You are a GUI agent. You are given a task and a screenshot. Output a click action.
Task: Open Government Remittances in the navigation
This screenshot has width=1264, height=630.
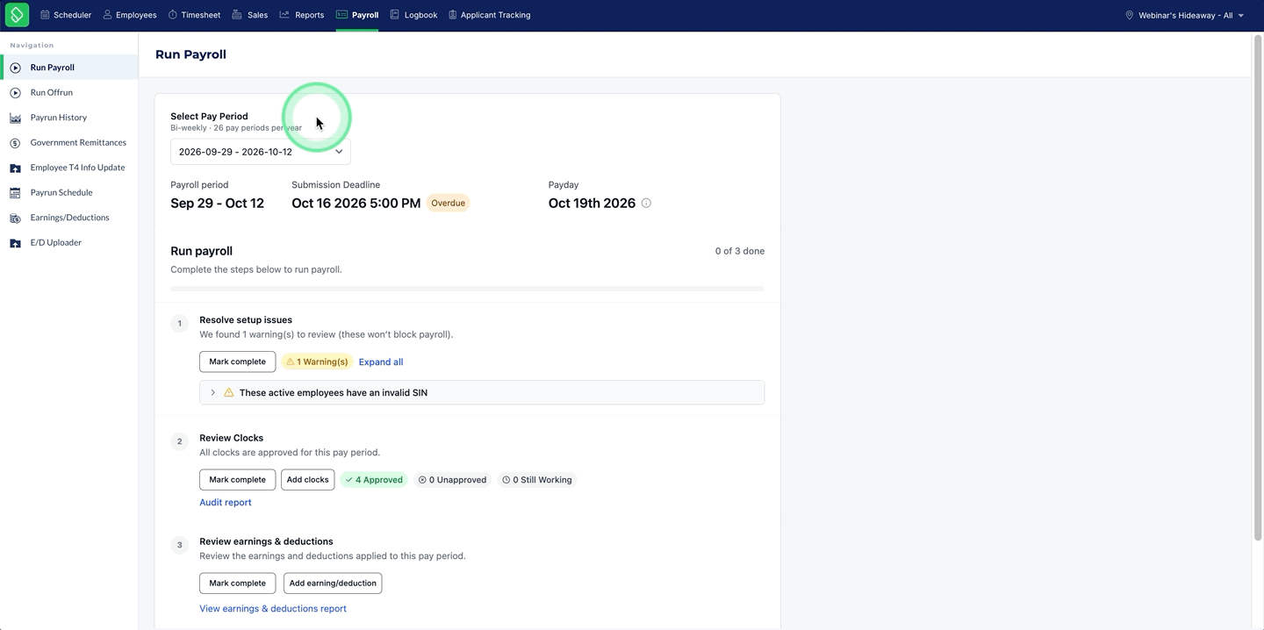click(69, 142)
